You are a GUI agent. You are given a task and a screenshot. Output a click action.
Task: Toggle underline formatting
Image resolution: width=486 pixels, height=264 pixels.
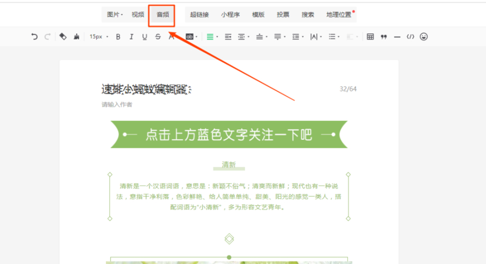(144, 36)
